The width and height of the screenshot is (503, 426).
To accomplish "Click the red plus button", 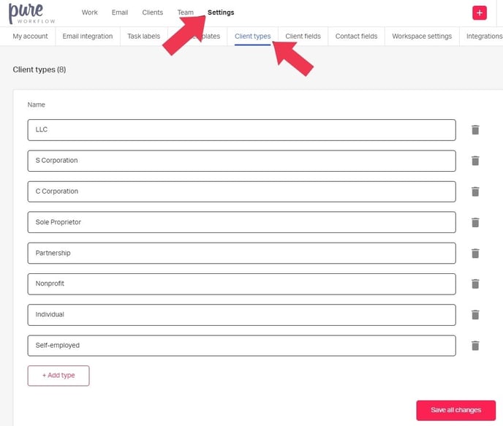I will tap(480, 12).
